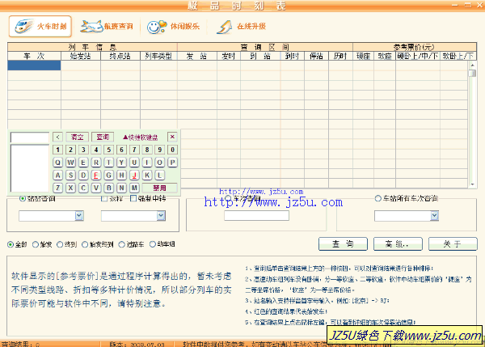Tap the A key on soft keyboard

(57, 176)
